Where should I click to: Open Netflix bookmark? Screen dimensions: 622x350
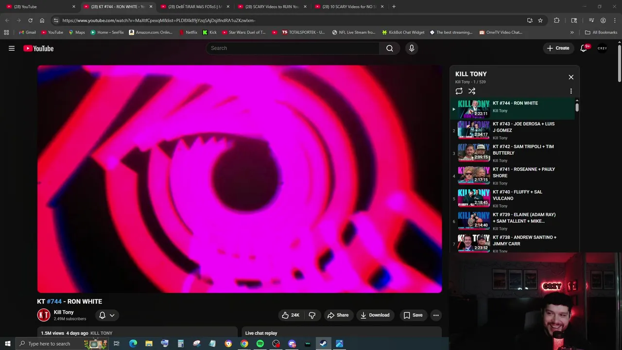[189, 32]
